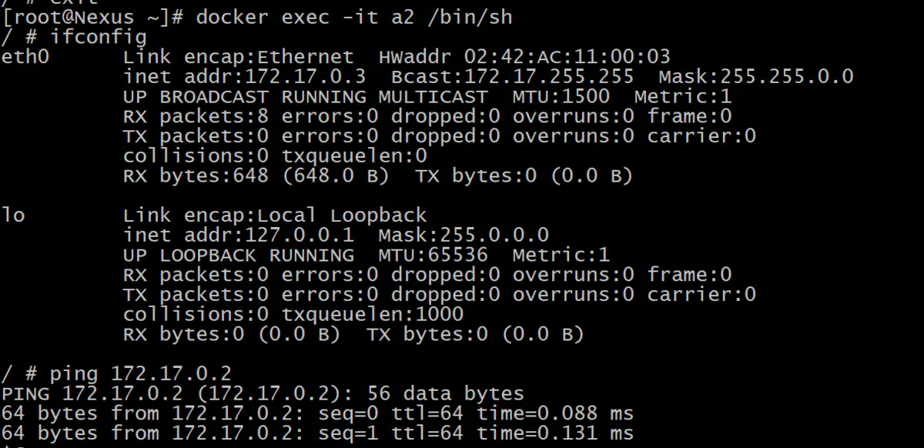This screenshot has width=924, height=448.
Task: Click the [root@Nexus ~]# shell prompt
Action: click(92, 16)
